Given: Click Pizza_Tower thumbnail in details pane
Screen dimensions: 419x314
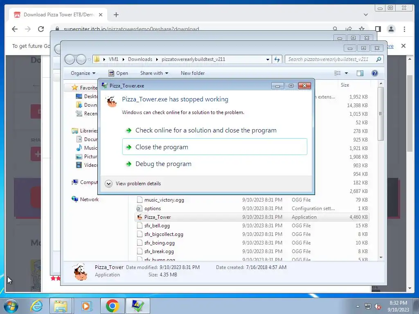Looking at the screenshot, I should [80, 272].
